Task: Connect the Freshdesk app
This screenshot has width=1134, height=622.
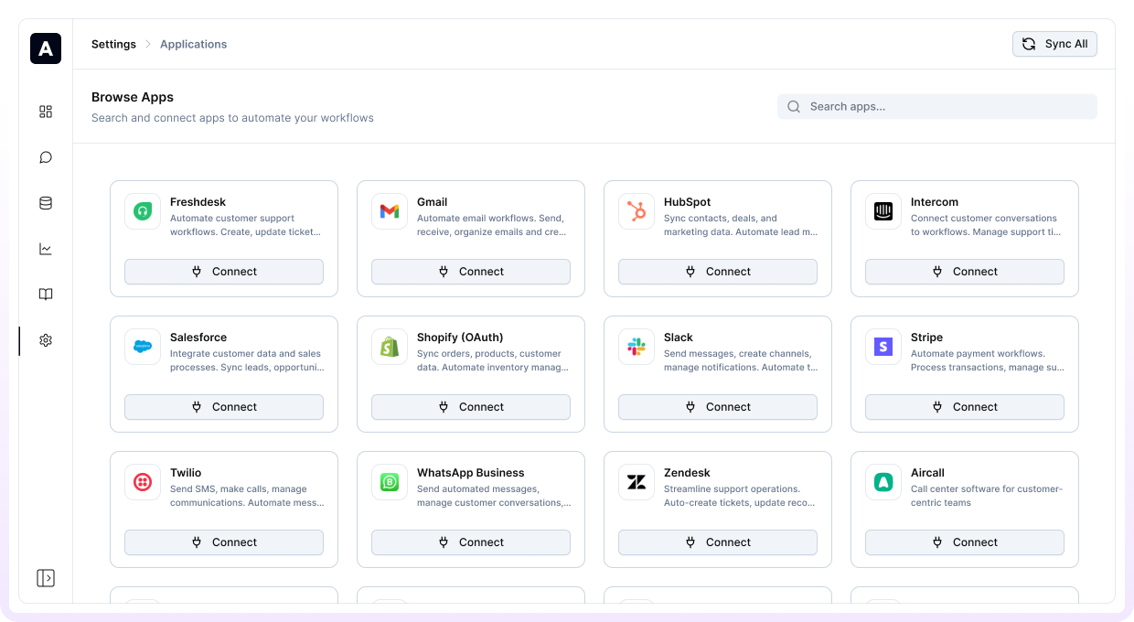Action: 224,272
